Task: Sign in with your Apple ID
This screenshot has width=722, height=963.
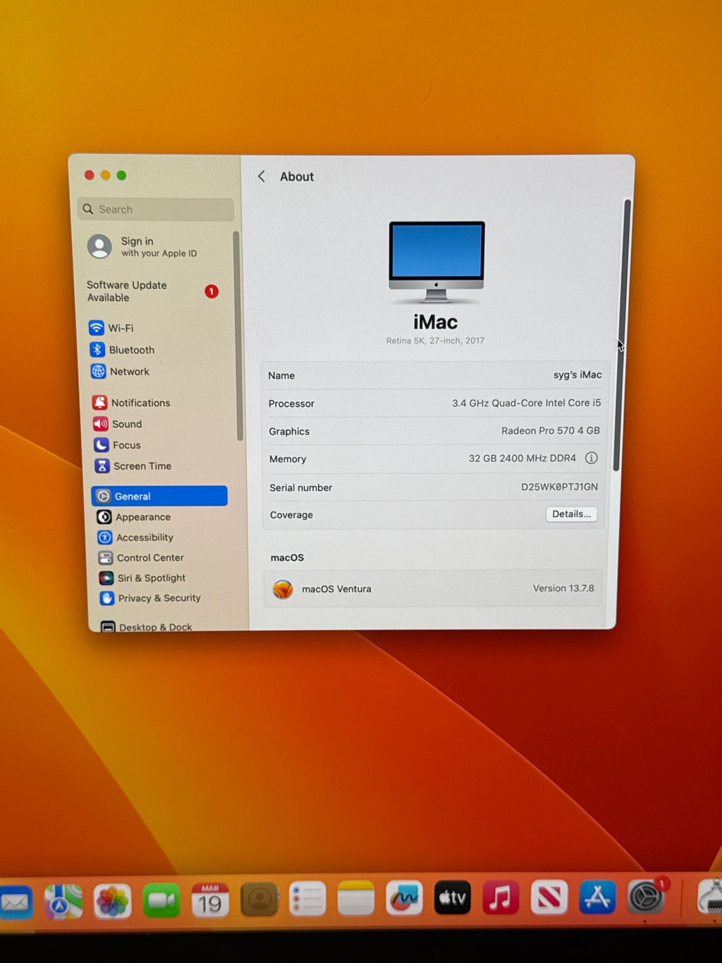Action: tap(142, 247)
